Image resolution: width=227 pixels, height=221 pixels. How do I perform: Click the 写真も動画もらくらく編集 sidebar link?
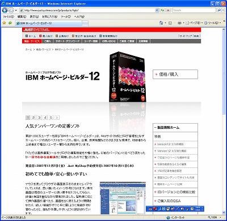[x=172, y=164]
